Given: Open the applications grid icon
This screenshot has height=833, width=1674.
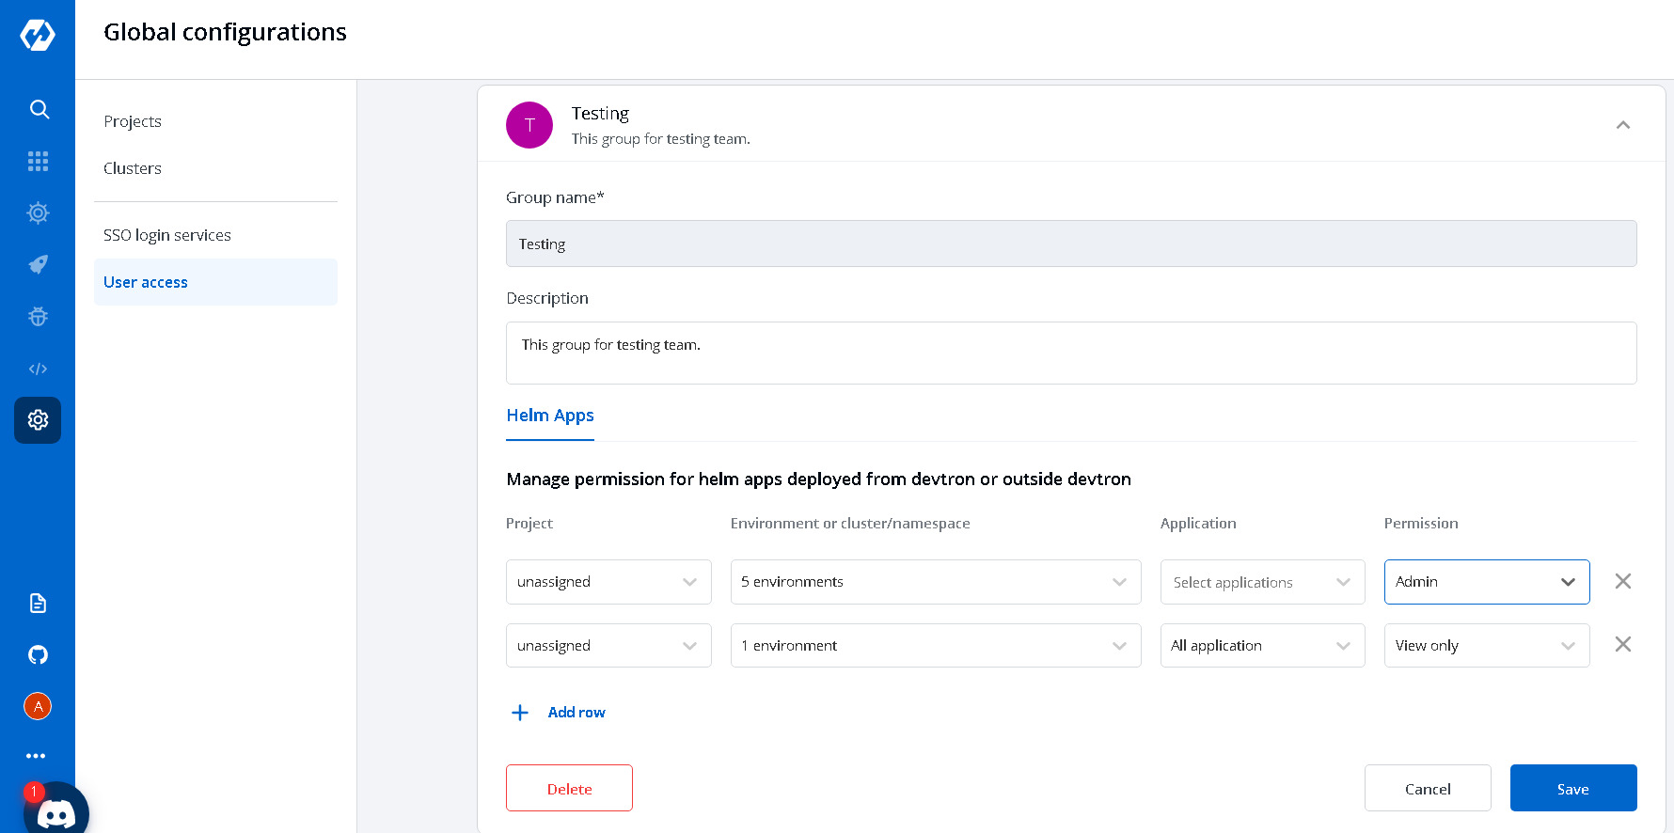Looking at the screenshot, I should click(x=38, y=161).
